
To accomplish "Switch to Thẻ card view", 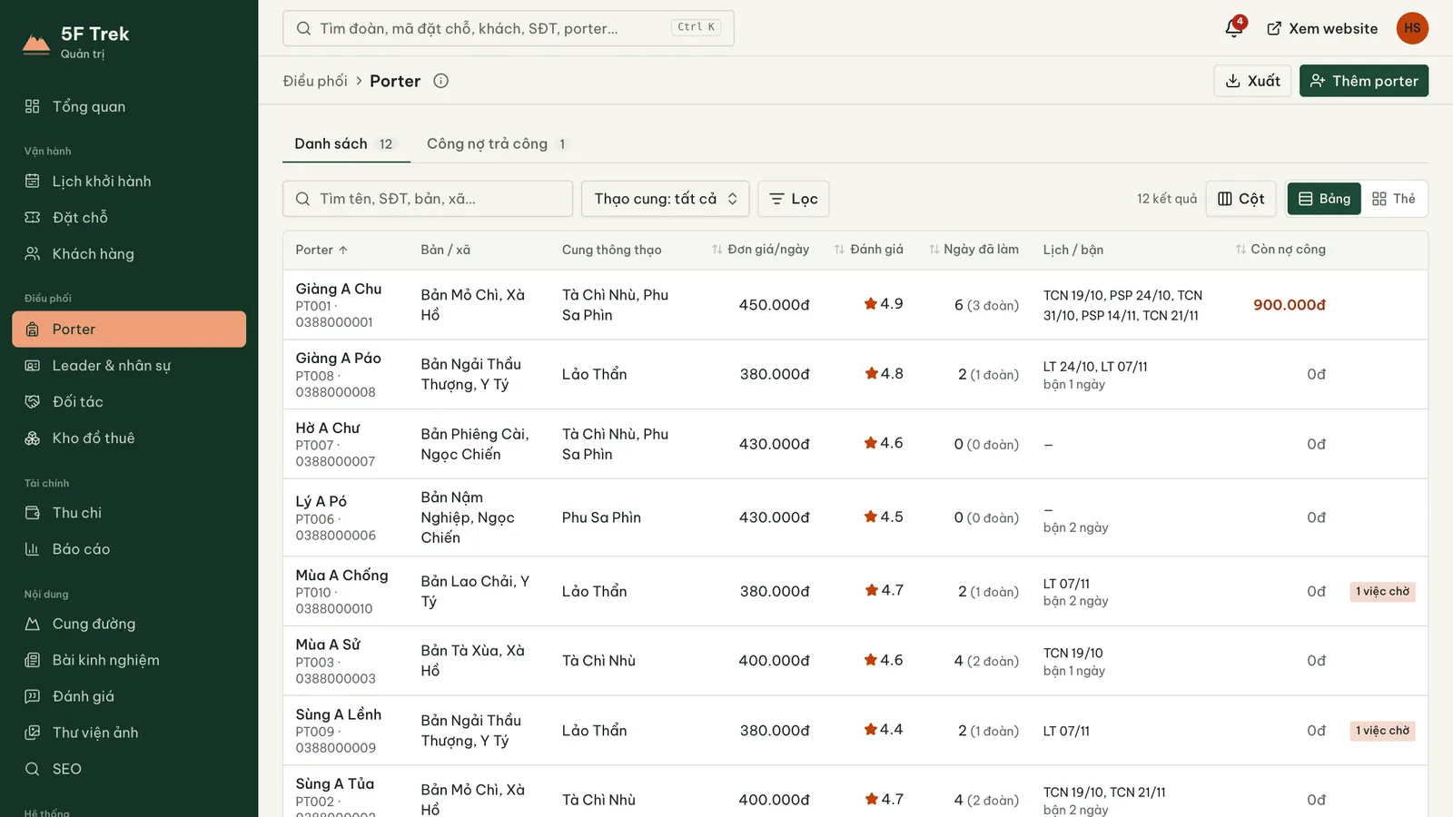I will [x=1394, y=199].
